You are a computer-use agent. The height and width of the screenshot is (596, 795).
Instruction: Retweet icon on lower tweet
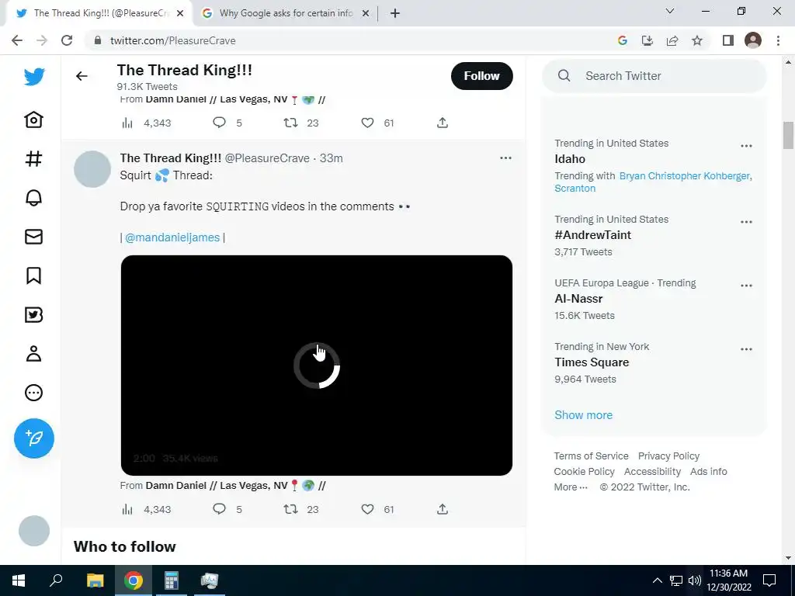[290, 509]
